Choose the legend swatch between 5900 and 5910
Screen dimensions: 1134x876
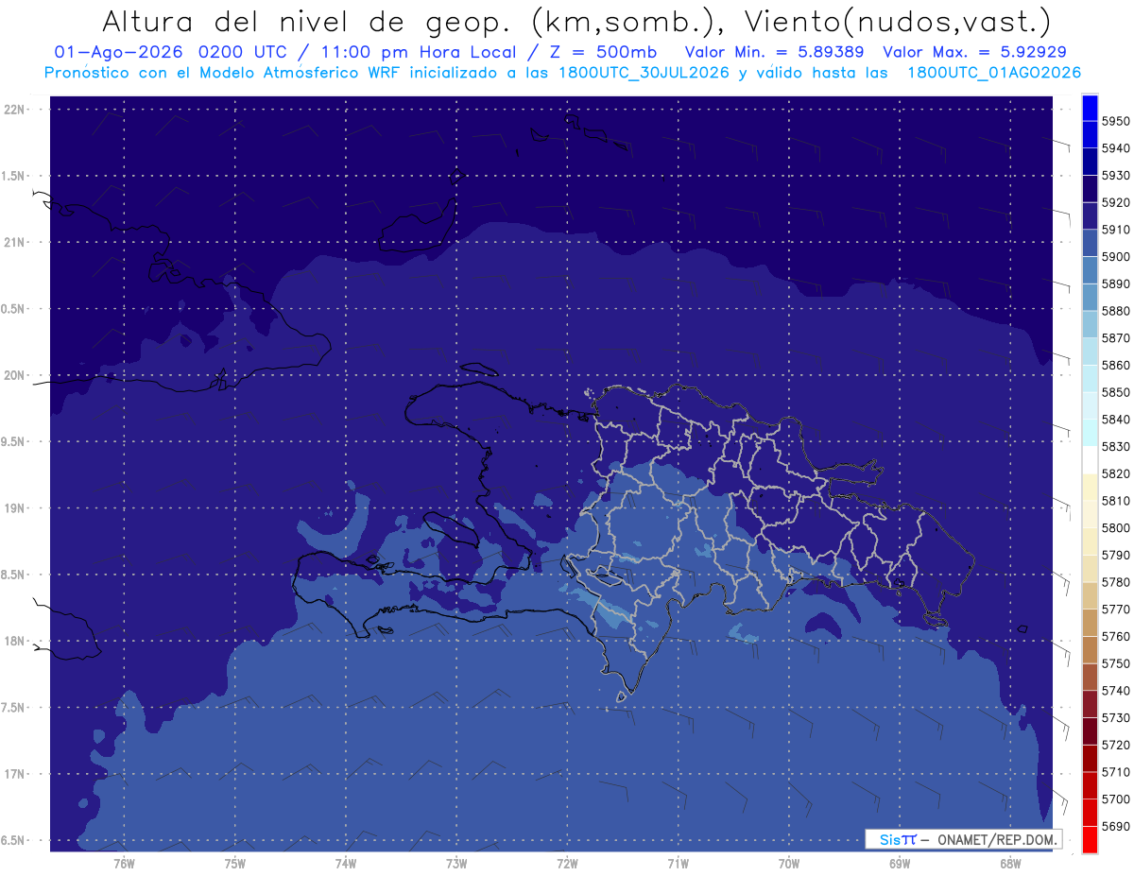(x=1090, y=243)
